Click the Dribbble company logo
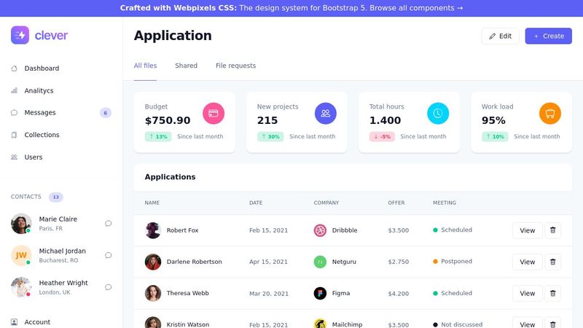The width and height of the screenshot is (583, 328). (320, 230)
